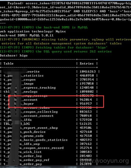Click the 'AND SLEEP(5) AND' payload text
This screenshot has width=131, height=168.
89,11
